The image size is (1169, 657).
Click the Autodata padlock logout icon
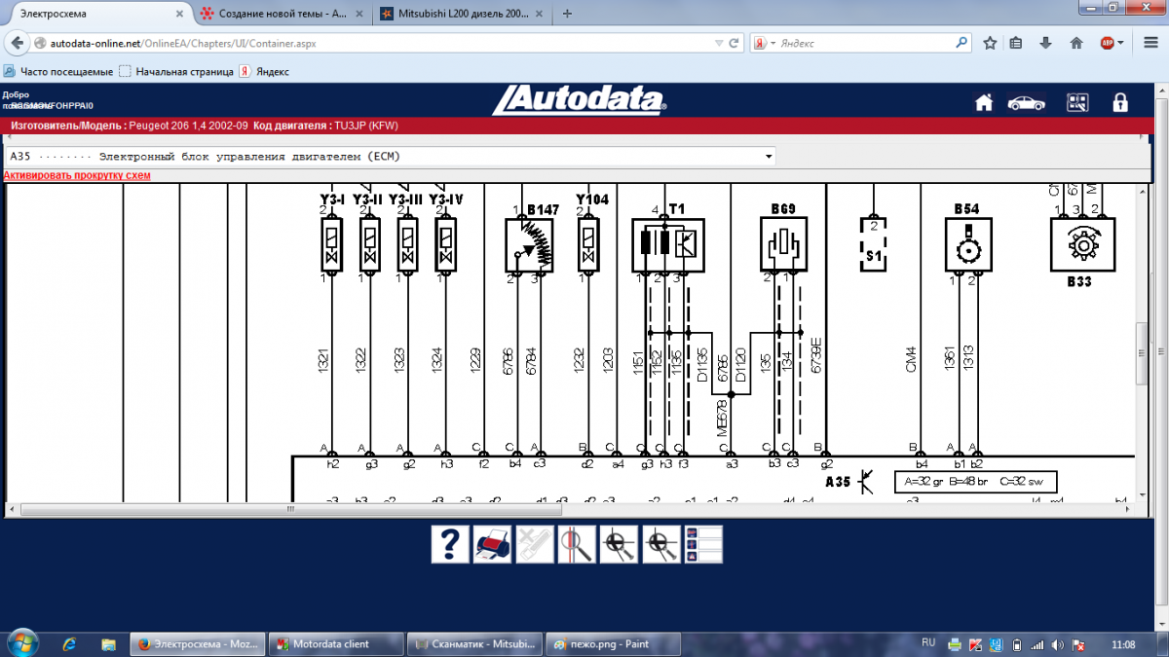tap(1120, 102)
